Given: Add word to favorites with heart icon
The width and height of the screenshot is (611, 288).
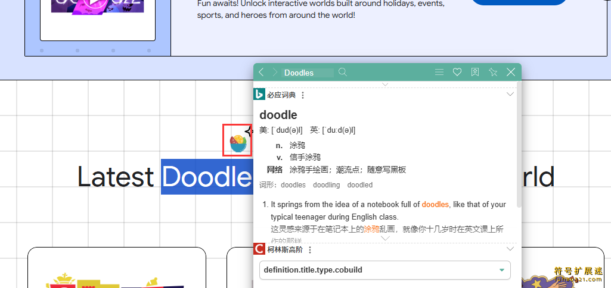Looking at the screenshot, I should point(457,72).
